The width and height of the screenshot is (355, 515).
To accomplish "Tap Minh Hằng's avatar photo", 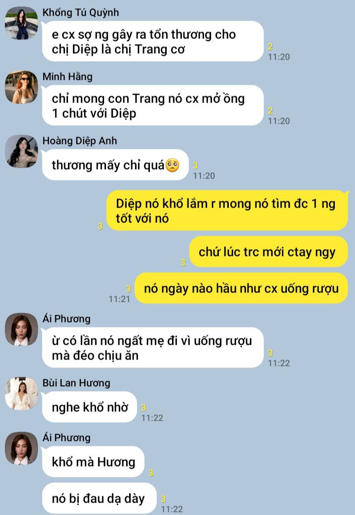I will (x=21, y=87).
